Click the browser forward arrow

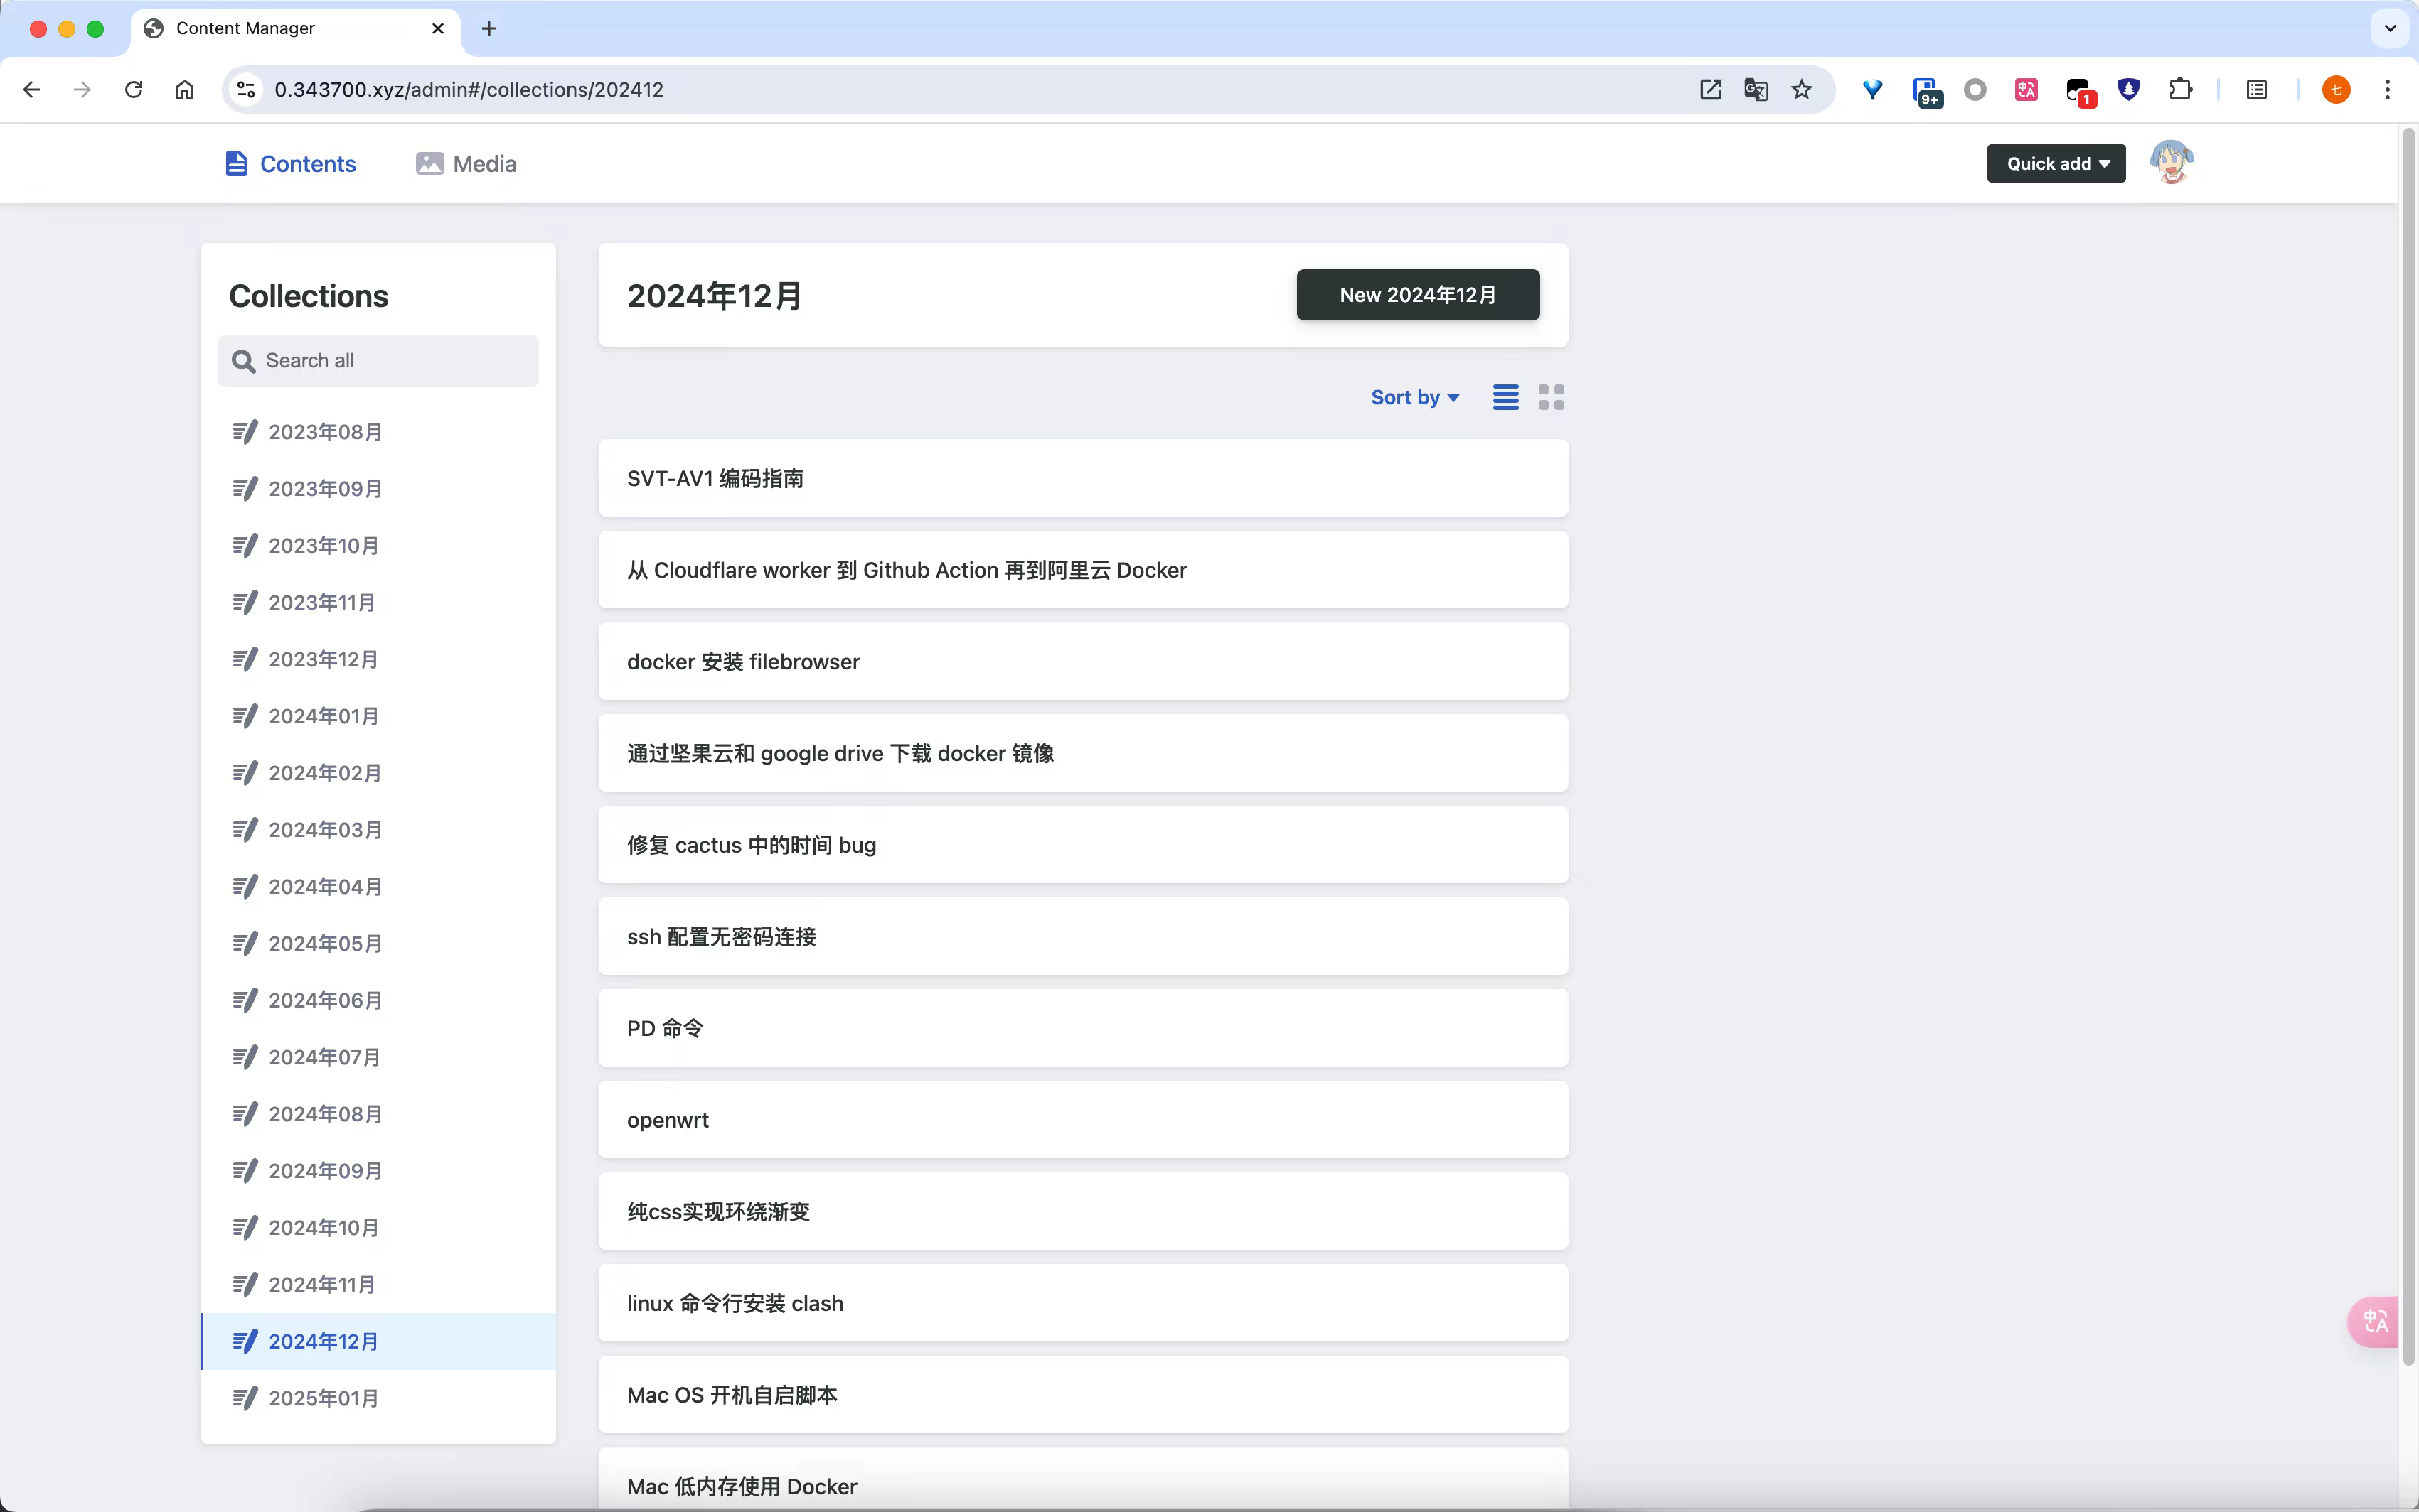tap(82, 90)
